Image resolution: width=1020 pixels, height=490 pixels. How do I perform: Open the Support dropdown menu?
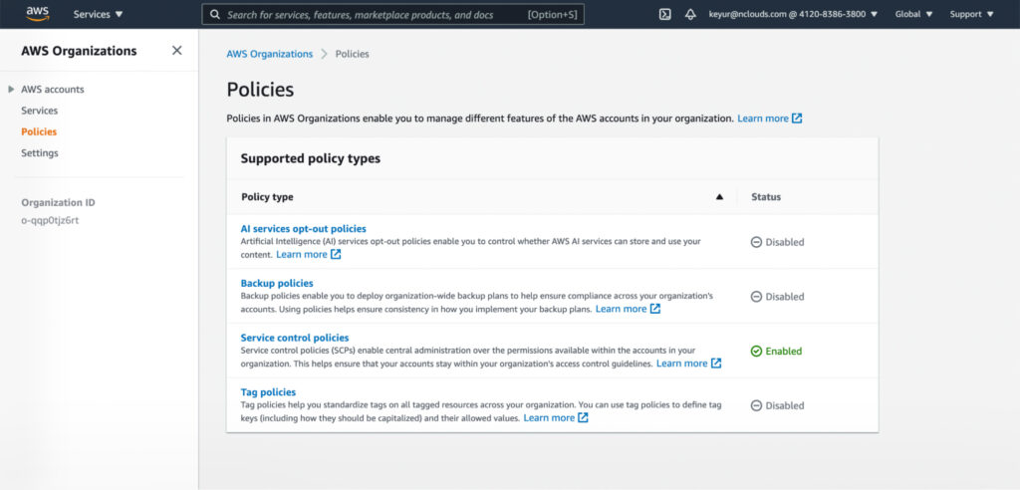972,14
